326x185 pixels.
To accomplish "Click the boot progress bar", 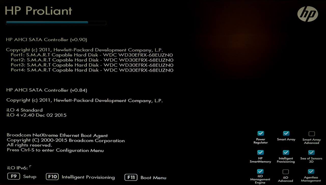I will pyautogui.click(x=56, y=23).
